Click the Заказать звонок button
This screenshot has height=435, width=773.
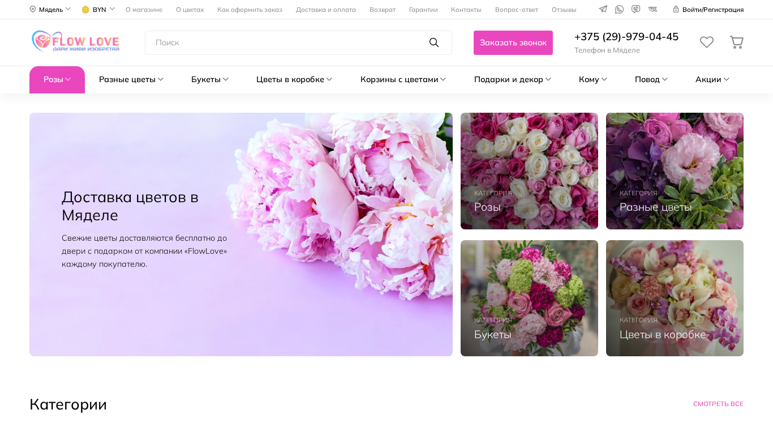tap(513, 42)
